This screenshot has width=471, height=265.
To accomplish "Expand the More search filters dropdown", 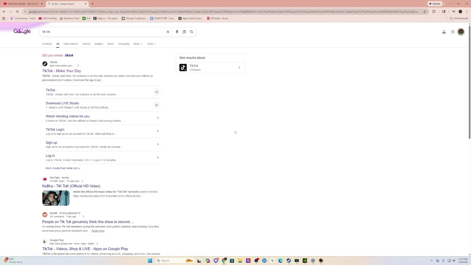I will pyautogui.click(x=138, y=44).
